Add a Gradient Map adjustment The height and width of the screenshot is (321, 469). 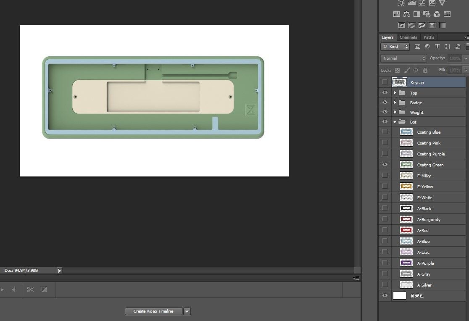click(x=442, y=26)
